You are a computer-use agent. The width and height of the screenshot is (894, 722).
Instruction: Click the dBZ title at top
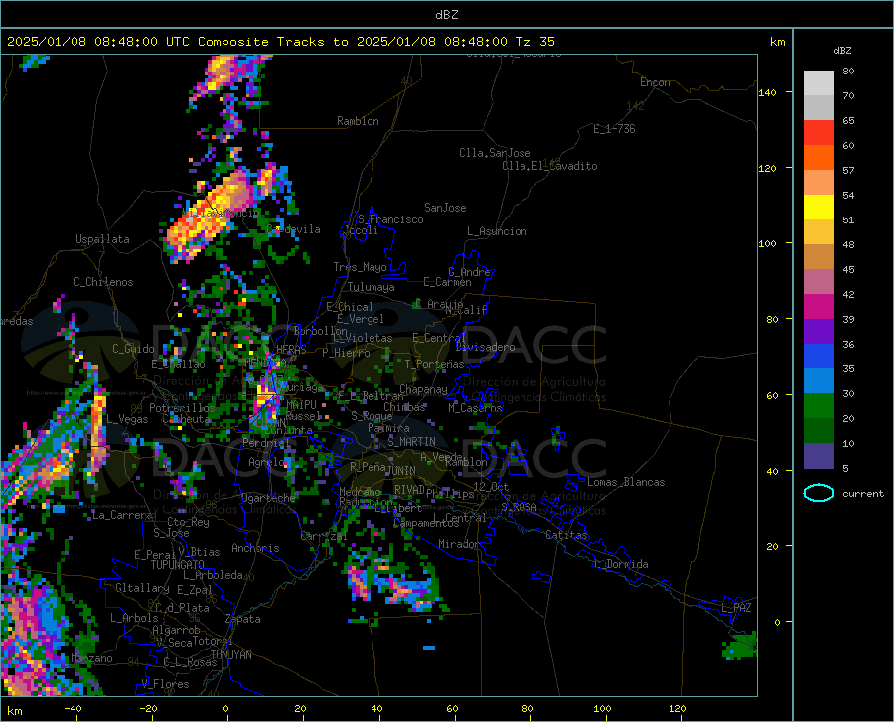(x=446, y=15)
